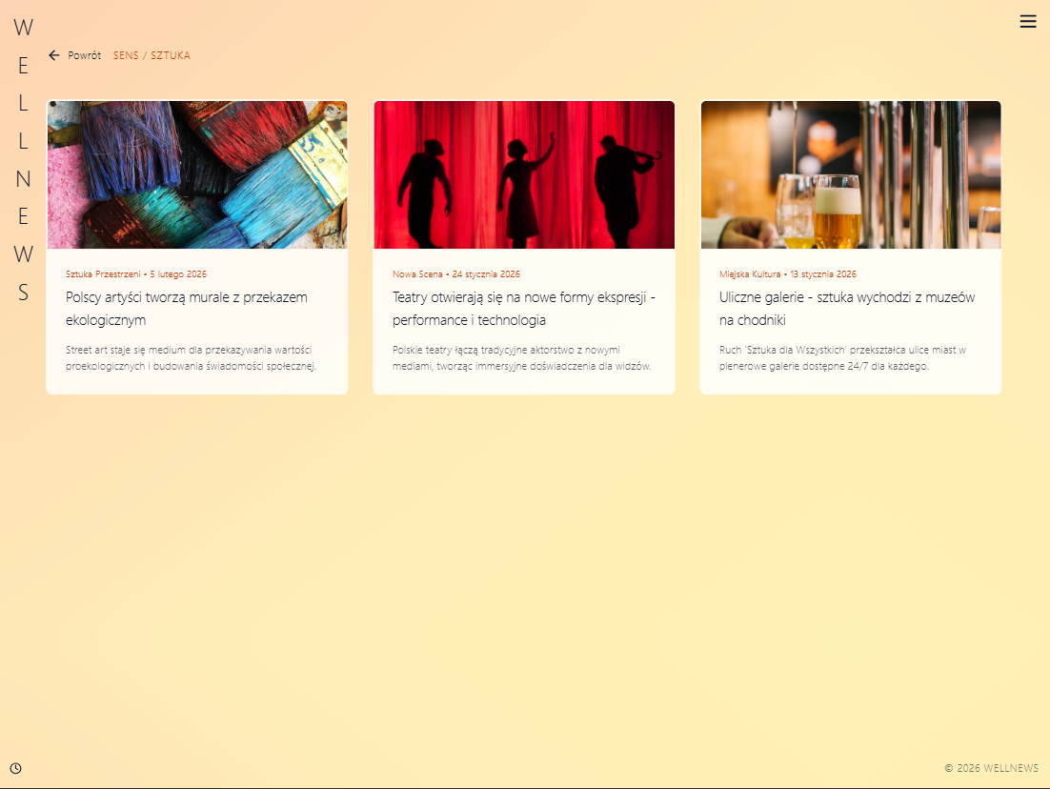Open the Uliczne galerie article title
Image resolution: width=1050 pixels, height=789 pixels.
(x=847, y=309)
